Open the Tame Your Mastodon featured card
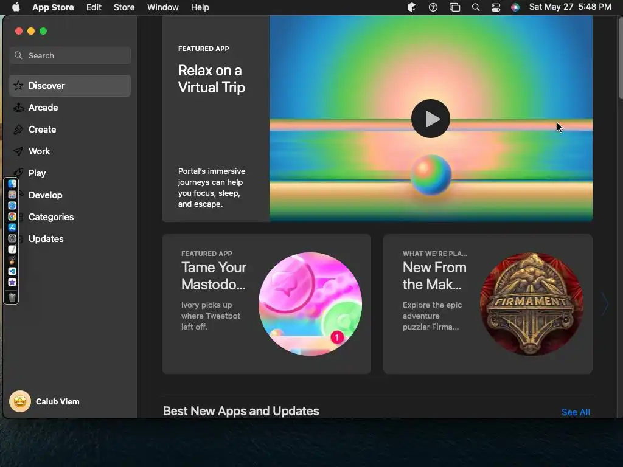 (x=266, y=304)
